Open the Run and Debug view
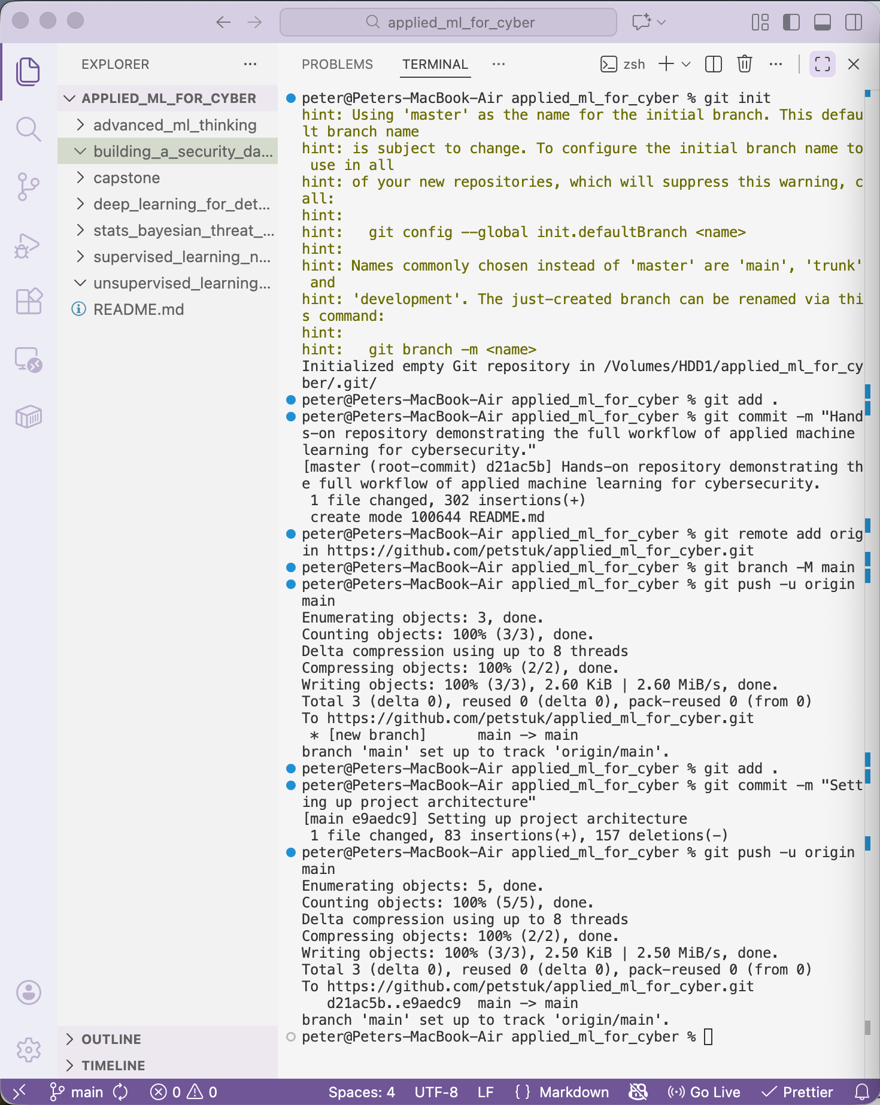The width and height of the screenshot is (880, 1105). (28, 245)
